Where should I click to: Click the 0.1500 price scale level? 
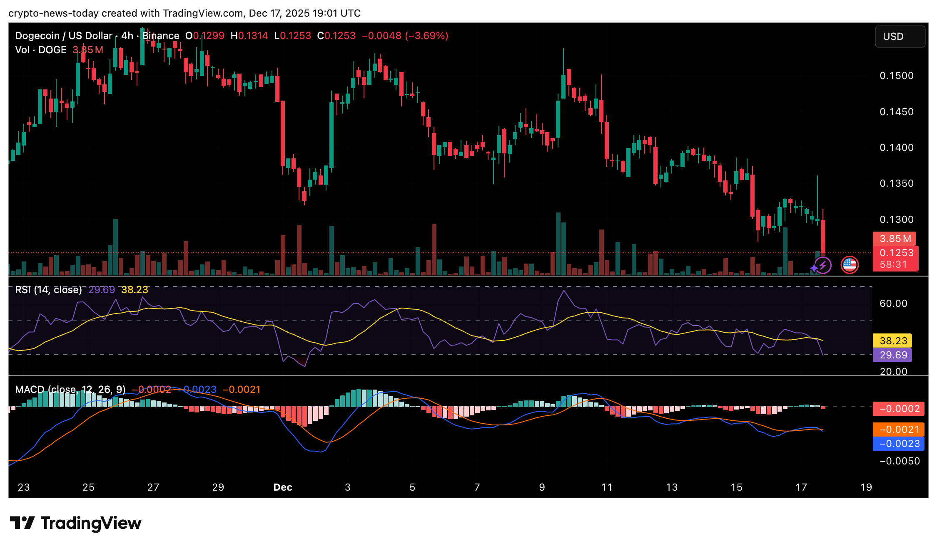896,76
